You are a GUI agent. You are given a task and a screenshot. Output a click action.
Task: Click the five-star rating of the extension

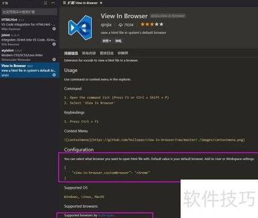coord(152,24)
